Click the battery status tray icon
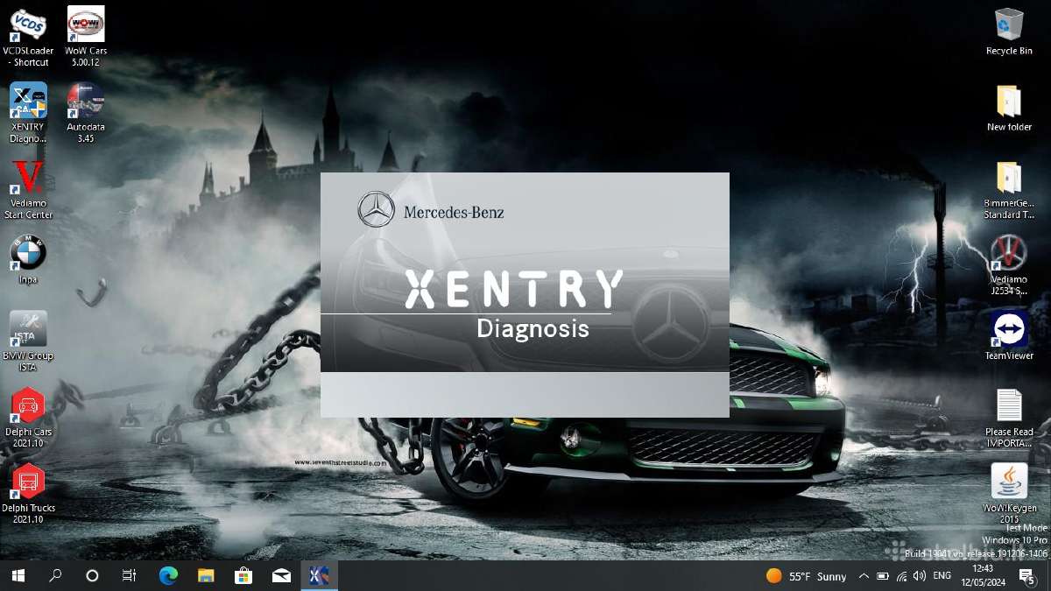Image resolution: width=1051 pixels, height=591 pixels. click(883, 576)
